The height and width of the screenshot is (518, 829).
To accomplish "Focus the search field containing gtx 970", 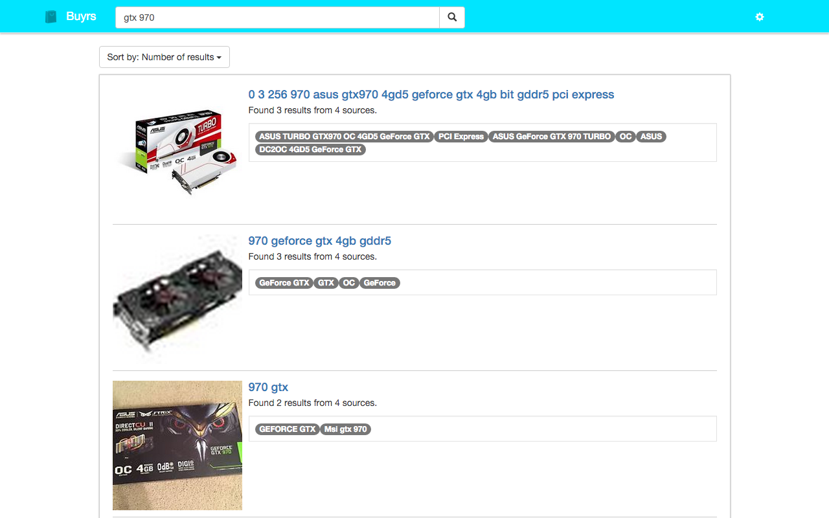I will click(277, 17).
